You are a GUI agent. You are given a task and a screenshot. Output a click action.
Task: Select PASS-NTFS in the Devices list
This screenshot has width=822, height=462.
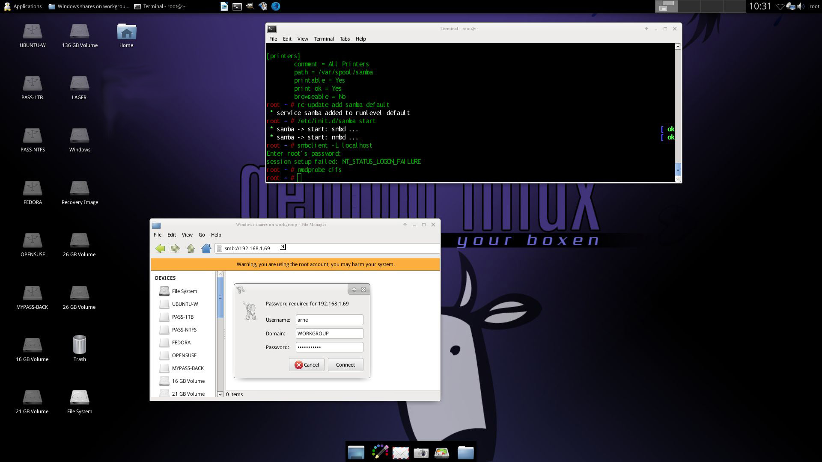tap(184, 329)
